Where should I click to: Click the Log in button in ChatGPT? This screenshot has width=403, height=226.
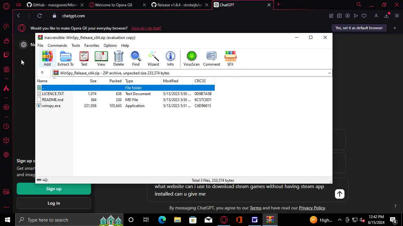click(54, 203)
